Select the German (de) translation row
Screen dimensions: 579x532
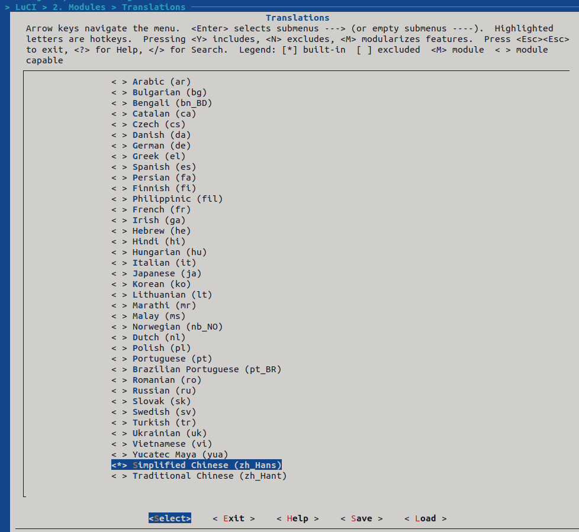[151, 146]
